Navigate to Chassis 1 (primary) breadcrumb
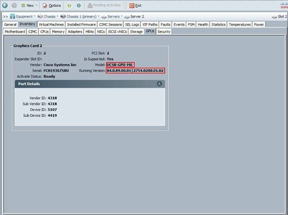This screenshot has height=215, width=288. (81, 16)
